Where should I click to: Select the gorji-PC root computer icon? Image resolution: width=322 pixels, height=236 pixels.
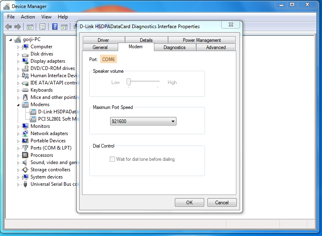tap(18, 39)
